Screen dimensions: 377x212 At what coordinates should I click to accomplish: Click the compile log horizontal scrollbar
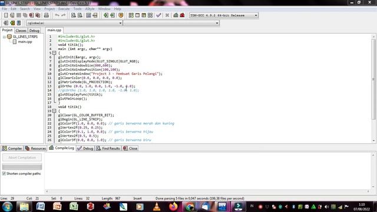pos(207,191)
